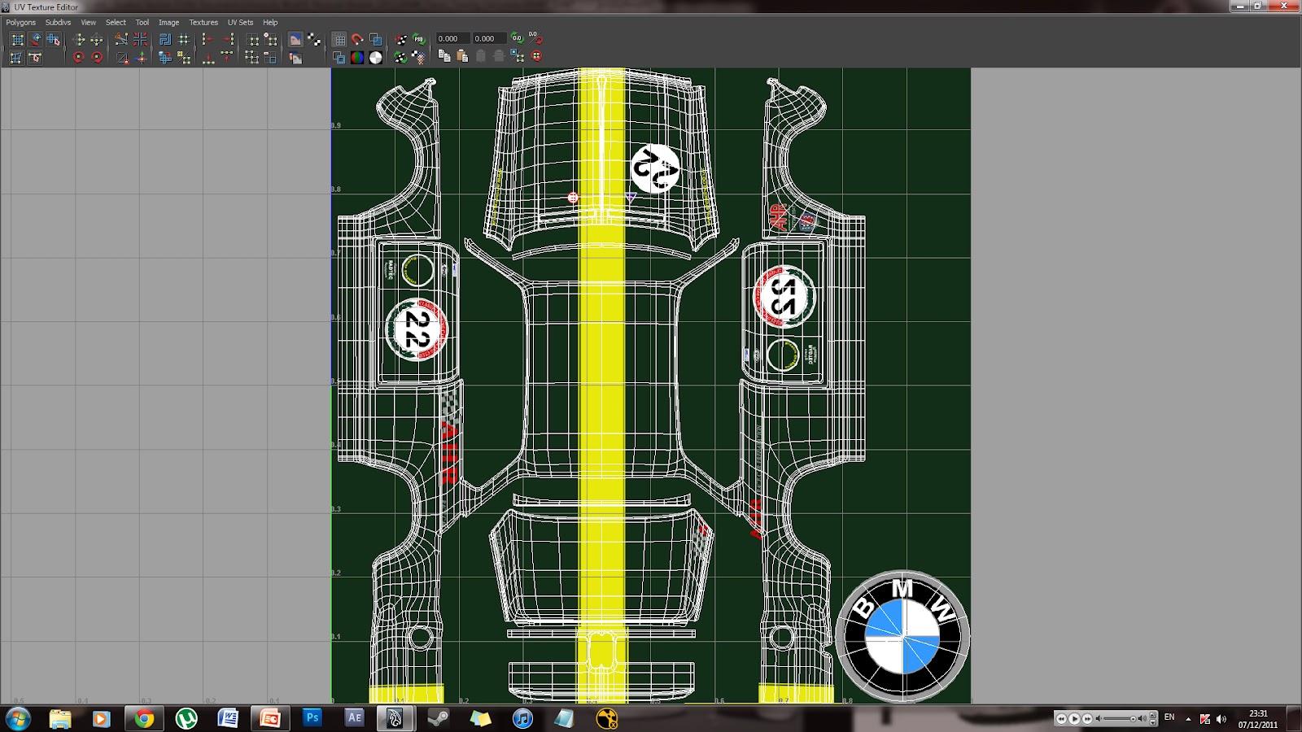Activate the Move UV Shell tool
The height and width of the screenshot is (732, 1302).
(x=37, y=38)
